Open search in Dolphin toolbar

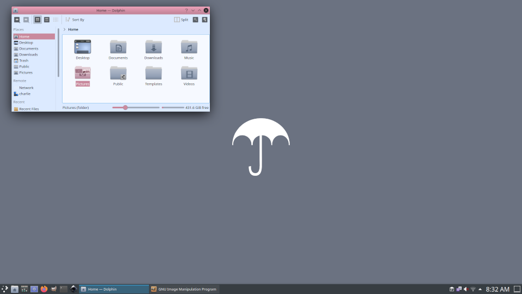(195, 20)
